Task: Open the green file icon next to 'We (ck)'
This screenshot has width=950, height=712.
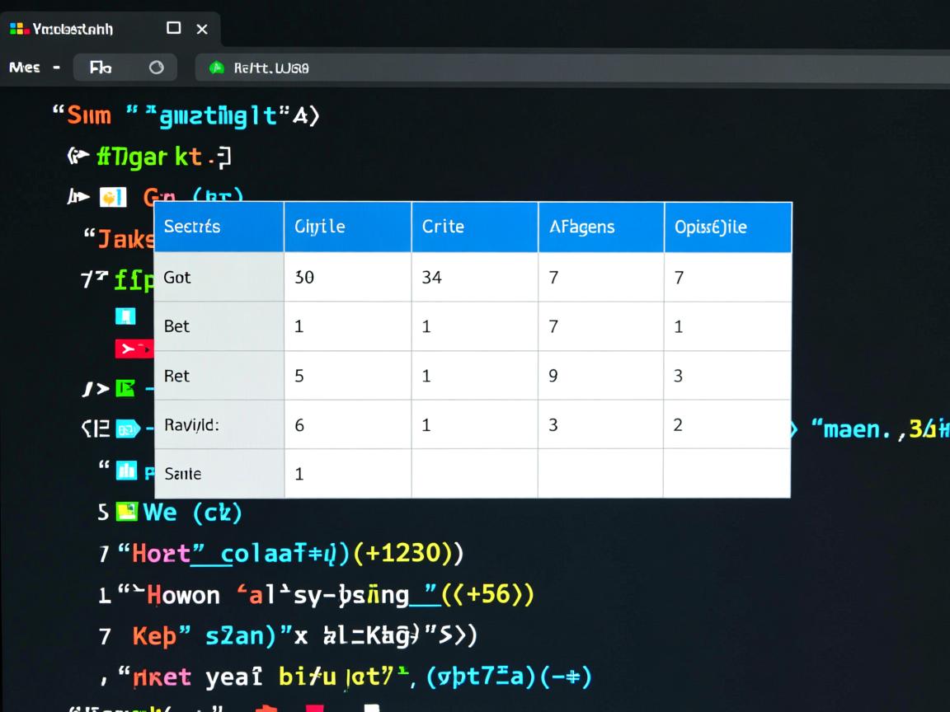Action: click(x=125, y=512)
